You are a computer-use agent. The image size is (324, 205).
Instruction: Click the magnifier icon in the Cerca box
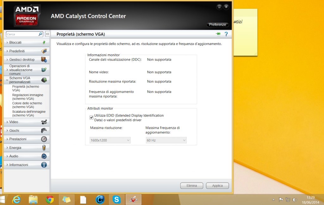point(40,34)
